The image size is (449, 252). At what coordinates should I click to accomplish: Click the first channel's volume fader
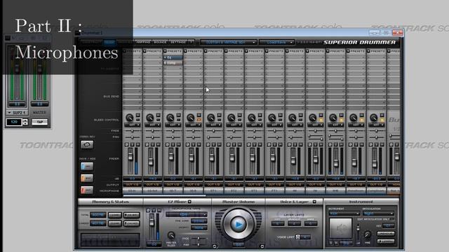coord(130,157)
